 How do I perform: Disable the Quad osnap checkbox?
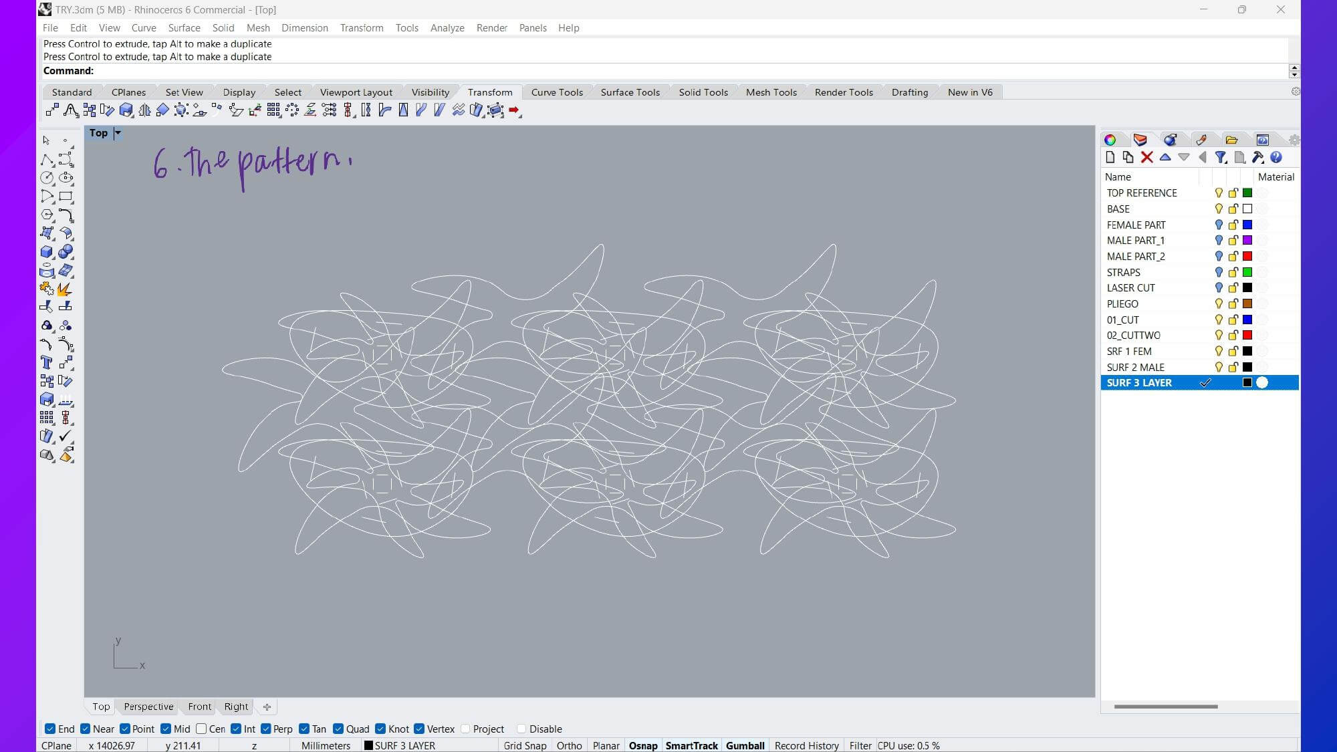pos(338,729)
